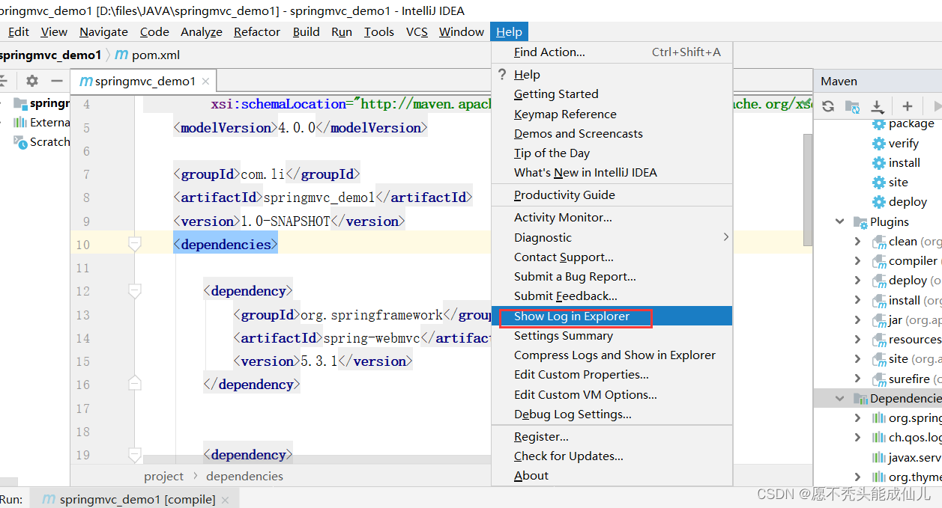Screen dimensions: 942x508
Task: Click the surefire plugin icon
Action: (x=878, y=379)
